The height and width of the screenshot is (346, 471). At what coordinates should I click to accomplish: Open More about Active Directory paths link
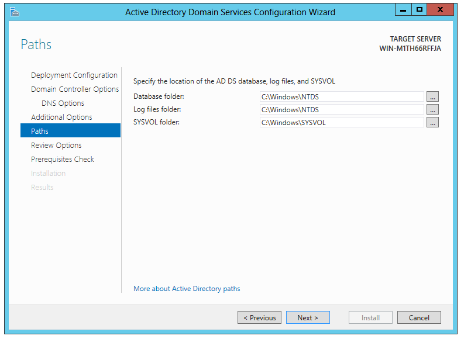187,289
